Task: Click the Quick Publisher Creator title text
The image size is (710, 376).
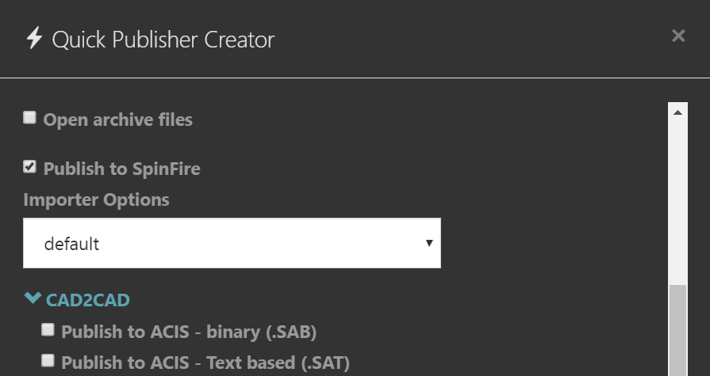Action: tap(163, 40)
